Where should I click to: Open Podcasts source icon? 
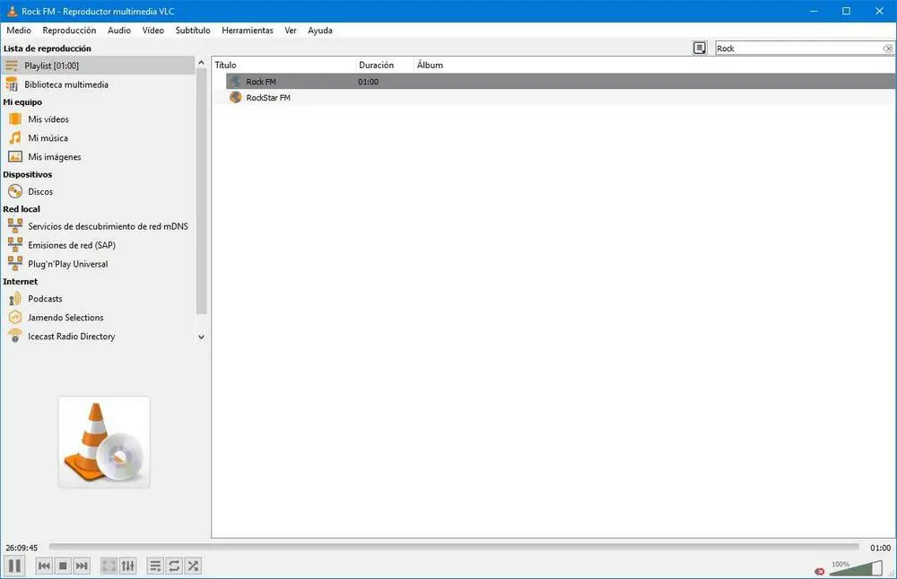tap(15, 298)
